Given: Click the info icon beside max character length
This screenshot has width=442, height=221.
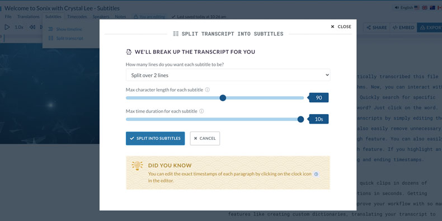Looking at the screenshot, I should coord(207,90).
